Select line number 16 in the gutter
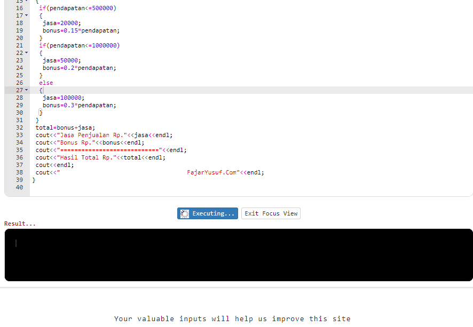This screenshot has width=473, height=327. pyautogui.click(x=19, y=8)
